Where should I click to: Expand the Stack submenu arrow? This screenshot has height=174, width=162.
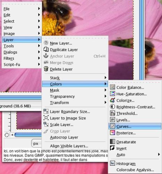click(x=105, y=78)
